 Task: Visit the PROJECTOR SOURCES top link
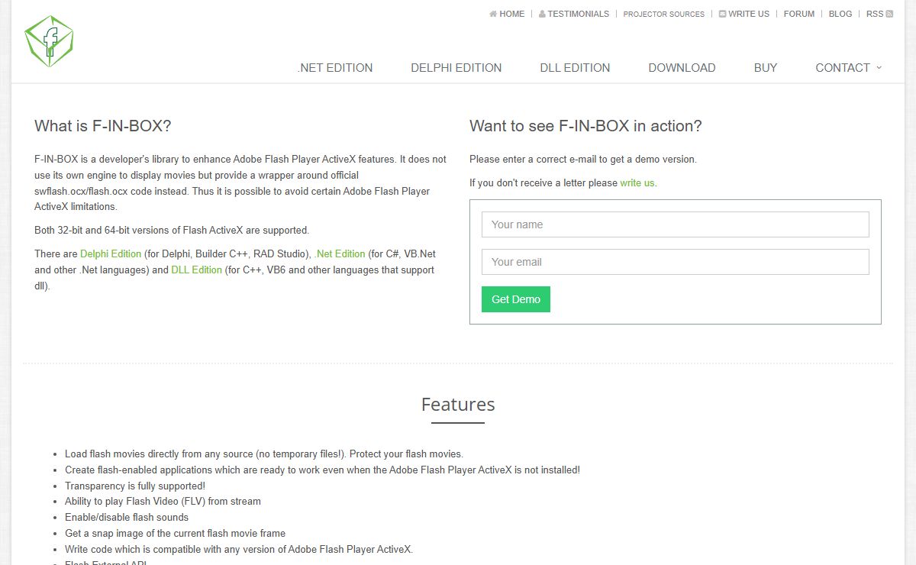[x=664, y=14]
